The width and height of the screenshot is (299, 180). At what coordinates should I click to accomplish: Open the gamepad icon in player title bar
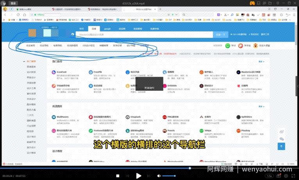pos(252,3)
